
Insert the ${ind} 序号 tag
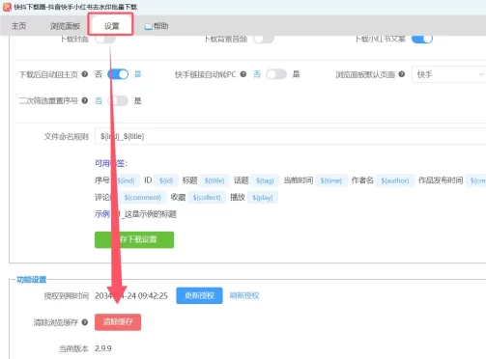coord(126,180)
